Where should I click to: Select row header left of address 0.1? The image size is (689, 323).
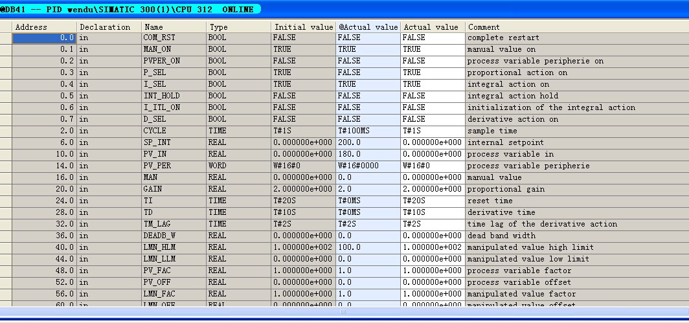click(6, 49)
